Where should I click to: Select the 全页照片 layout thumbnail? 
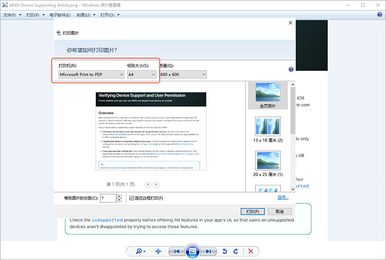pyautogui.click(x=268, y=96)
